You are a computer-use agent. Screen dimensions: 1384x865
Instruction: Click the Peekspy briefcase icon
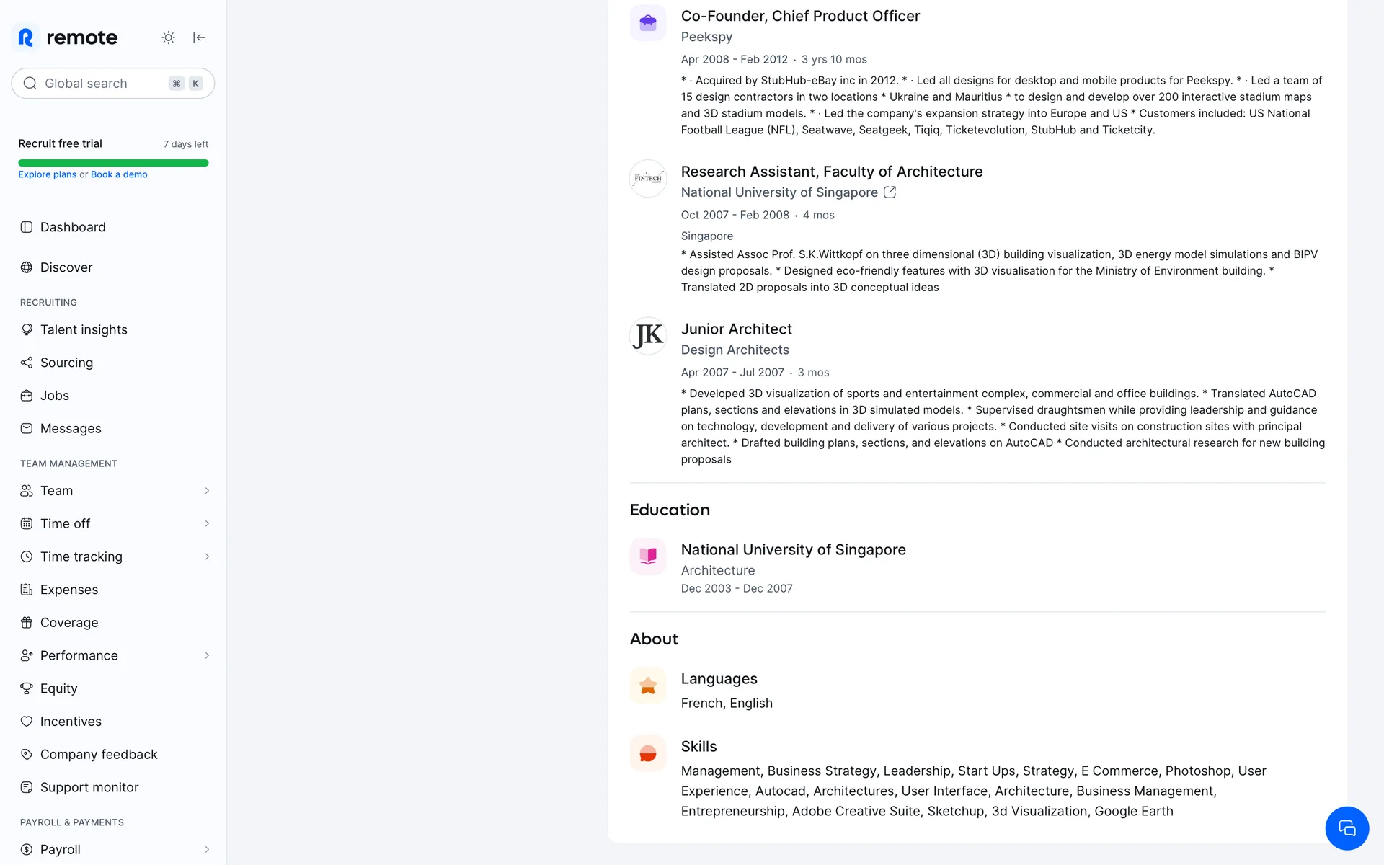click(x=648, y=23)
